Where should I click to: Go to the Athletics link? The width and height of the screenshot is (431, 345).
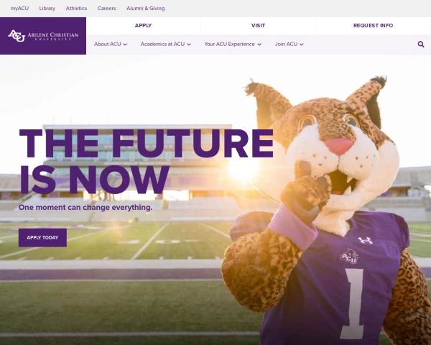pos(76,9)
